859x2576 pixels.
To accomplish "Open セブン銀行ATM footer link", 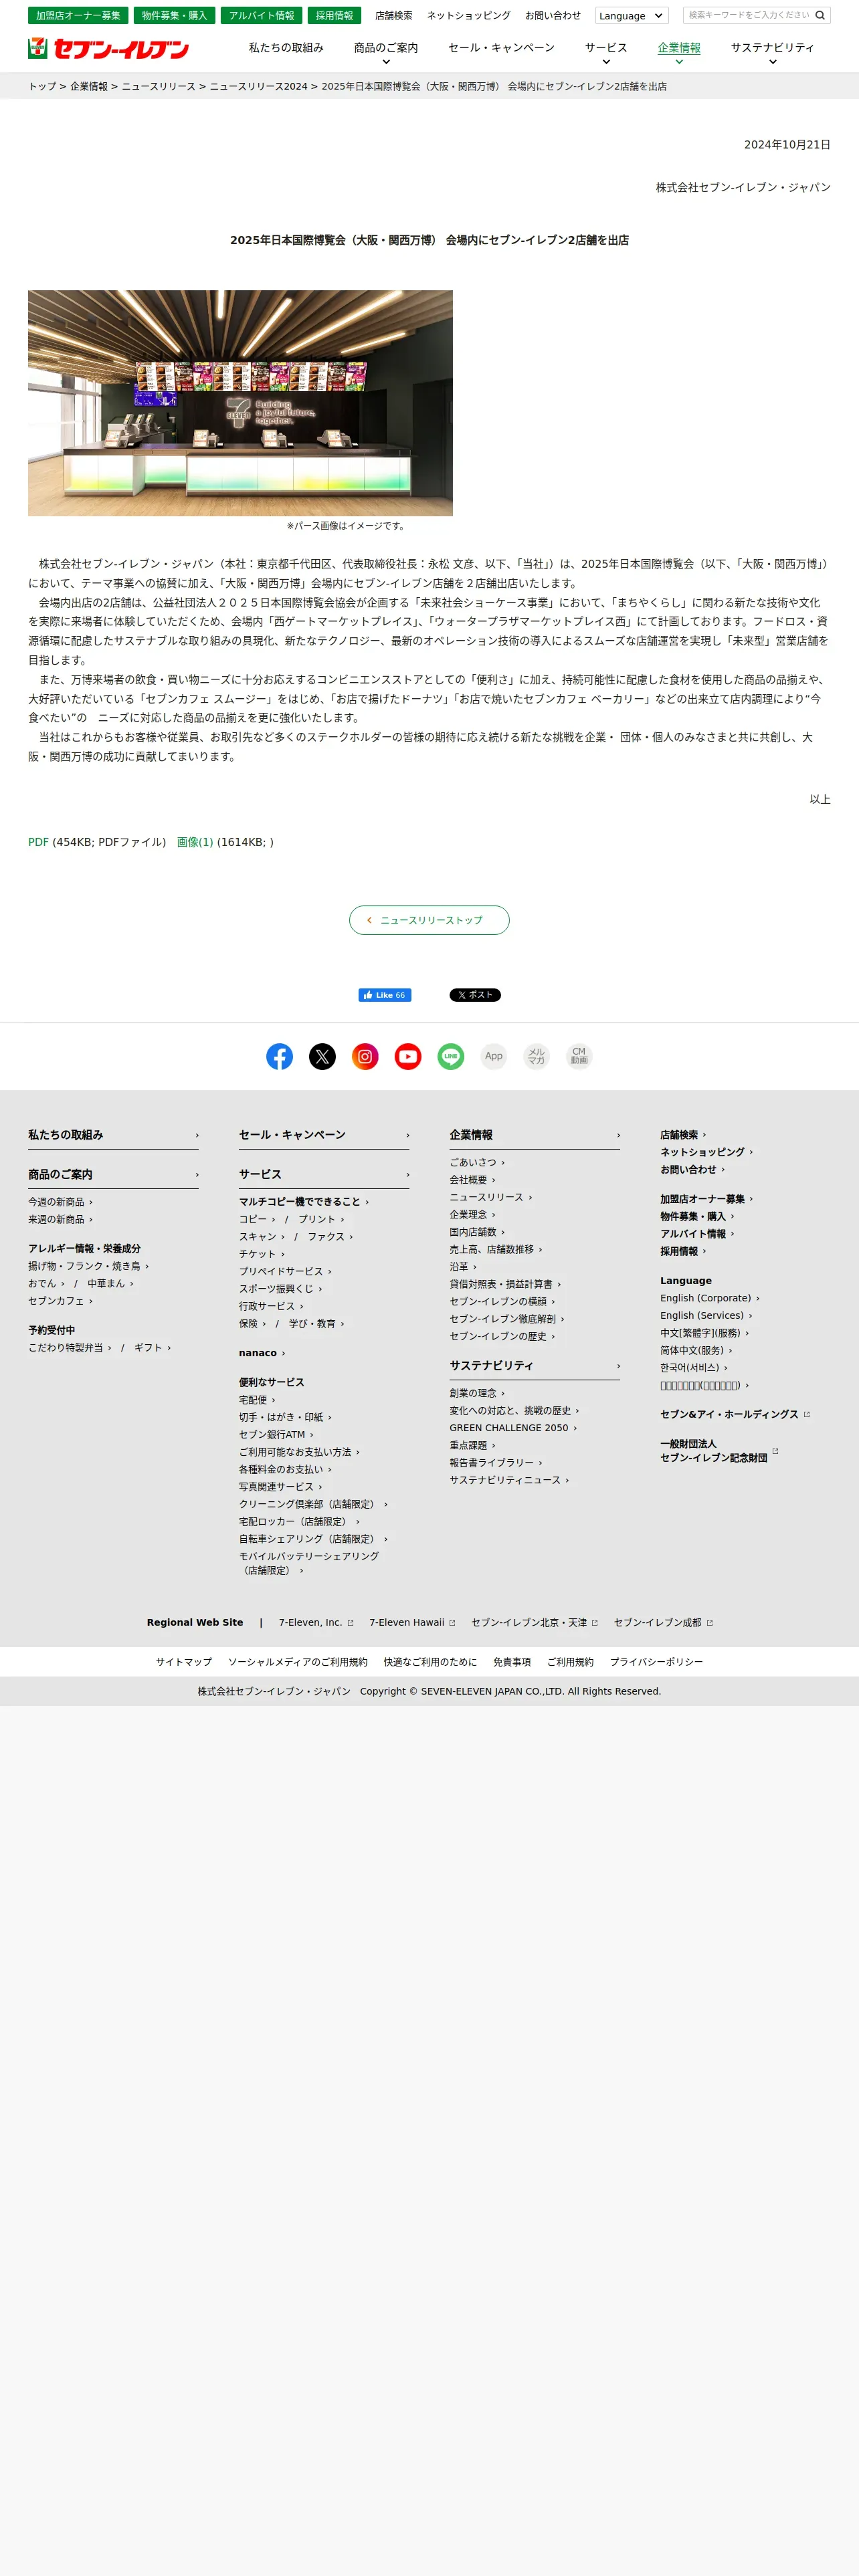I will (x=276, y=1435).
